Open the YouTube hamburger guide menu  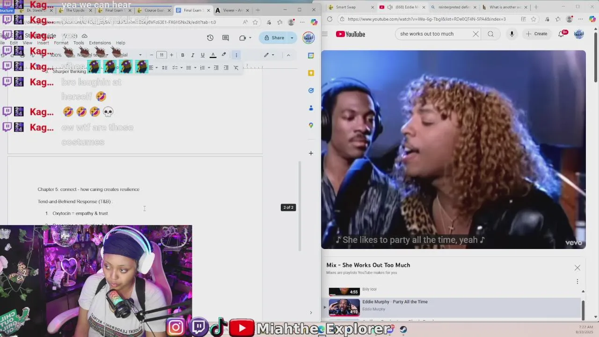click(325, 34)
